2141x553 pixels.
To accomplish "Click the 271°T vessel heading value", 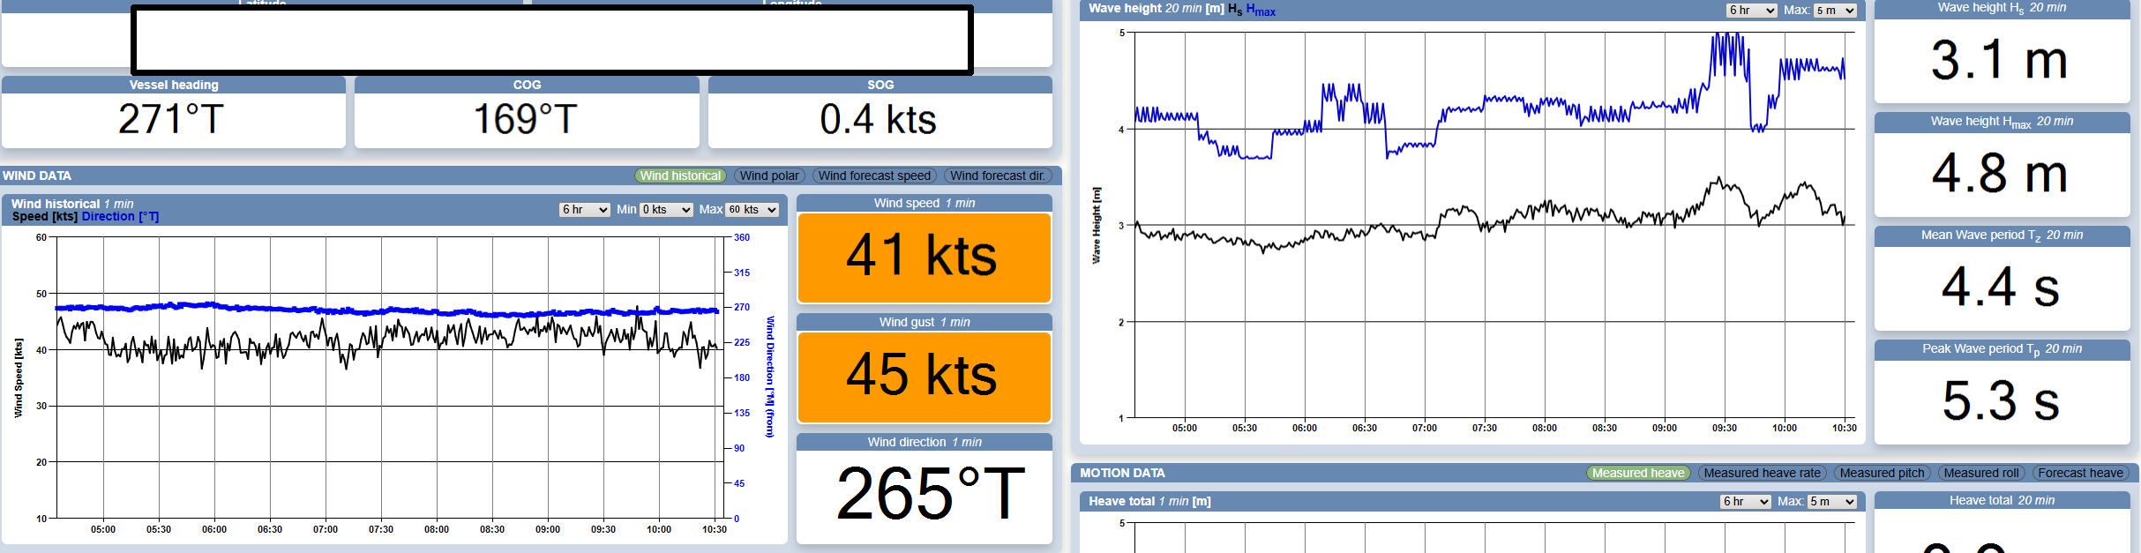I will (172, 119).
